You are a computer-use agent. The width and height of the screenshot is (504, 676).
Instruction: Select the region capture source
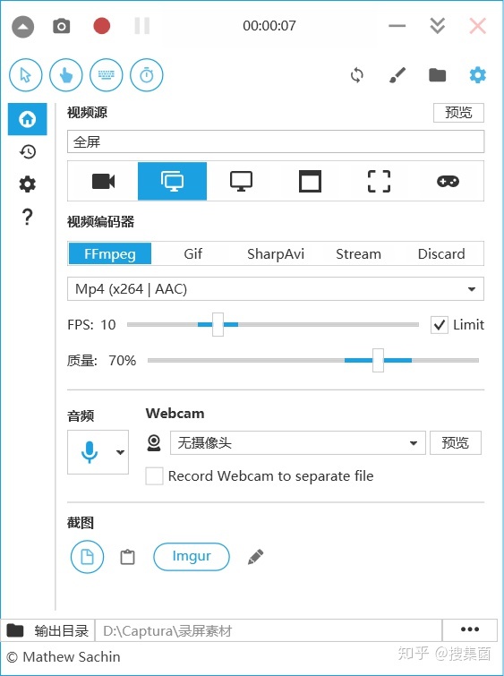[x=379, y=181]
